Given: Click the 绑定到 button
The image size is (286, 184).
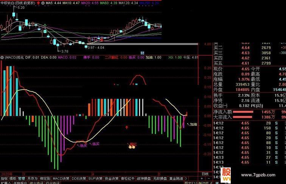Looking at the screenshot, I should 45,179.
